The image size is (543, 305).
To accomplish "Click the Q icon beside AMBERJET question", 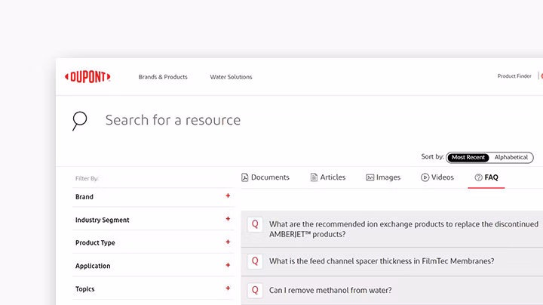I will pyautogui.click(x=255, y=224).
